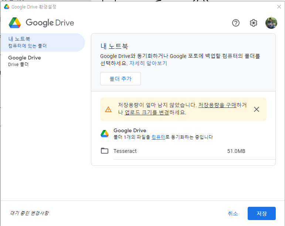Click the Google Drive heading above sync status

click(130, 130)
